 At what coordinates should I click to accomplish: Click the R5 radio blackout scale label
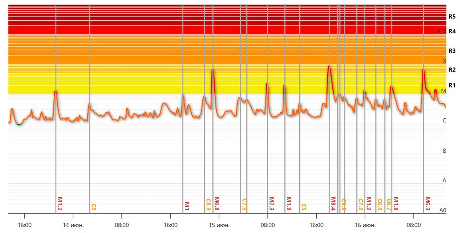(452, 17)
